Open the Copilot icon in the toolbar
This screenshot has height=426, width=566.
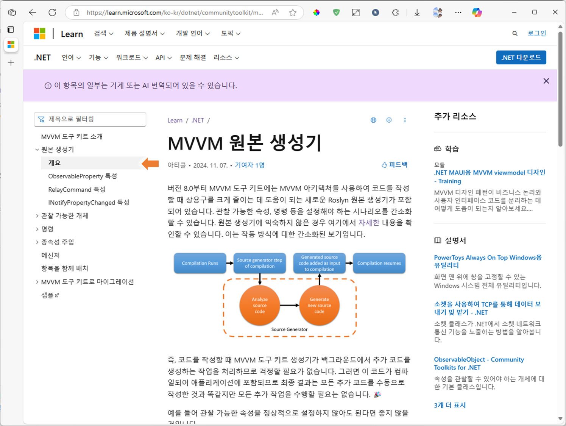[x=477, y=12]
